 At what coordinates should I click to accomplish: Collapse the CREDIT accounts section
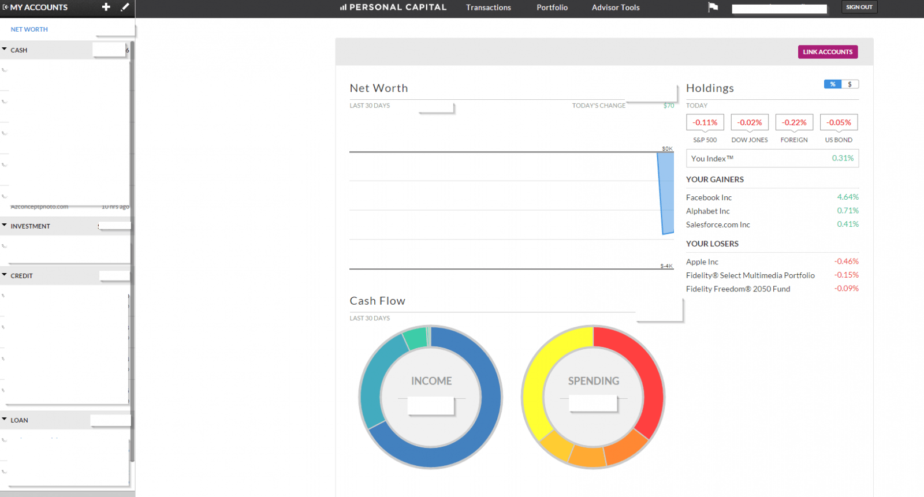pyautogui.click(x=5, y=275)
